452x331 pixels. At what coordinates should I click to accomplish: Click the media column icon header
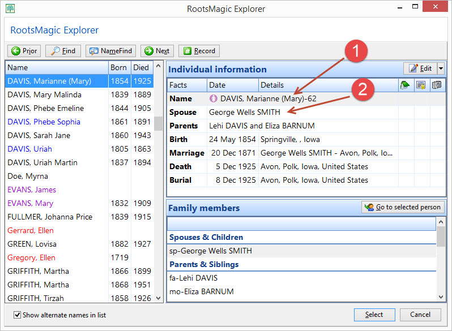437,85
